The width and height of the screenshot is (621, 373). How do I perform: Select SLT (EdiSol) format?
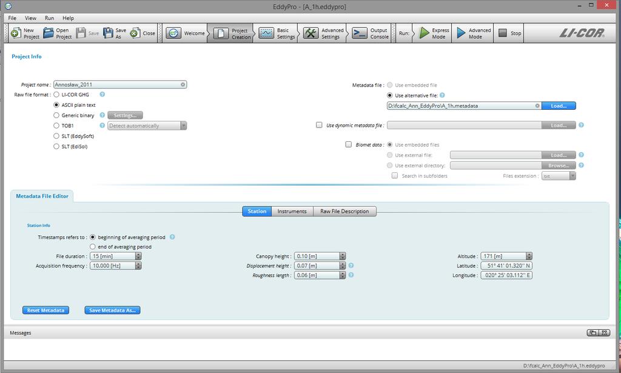coord(56,146)
